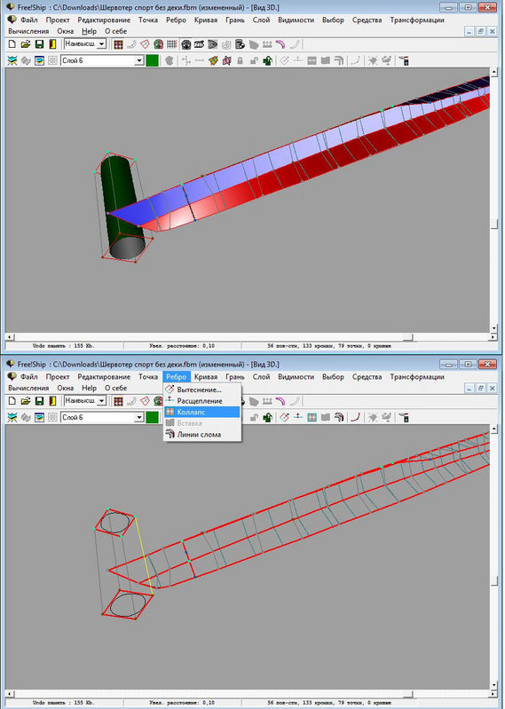Click edge split toolbar icon, wireframe window

point(298,417)
